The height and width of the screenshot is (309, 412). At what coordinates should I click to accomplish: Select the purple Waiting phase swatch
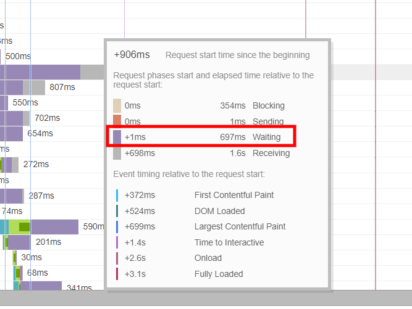pos(117,137)
